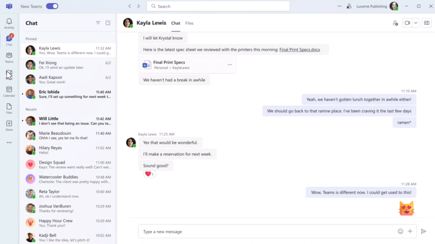Open Eric Ishida unread chat
The width and height of the screenshot is (435, 244).
(x=68, y=94)
